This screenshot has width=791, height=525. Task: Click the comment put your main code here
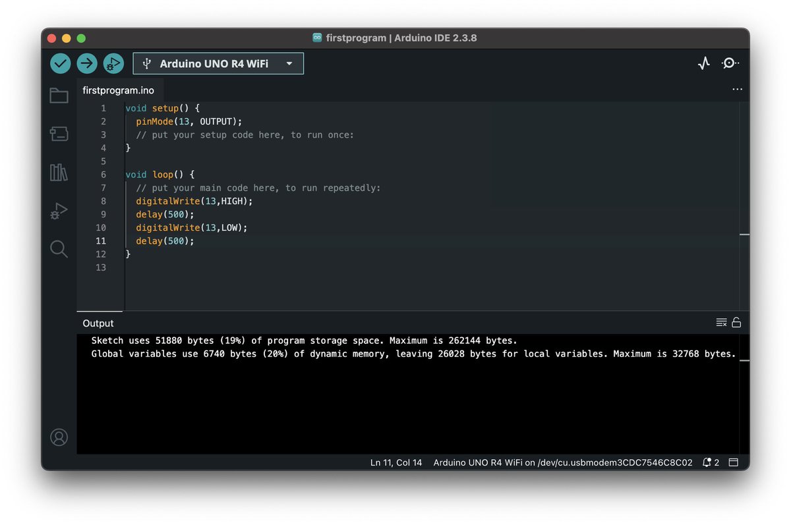[x=258, y=188]
